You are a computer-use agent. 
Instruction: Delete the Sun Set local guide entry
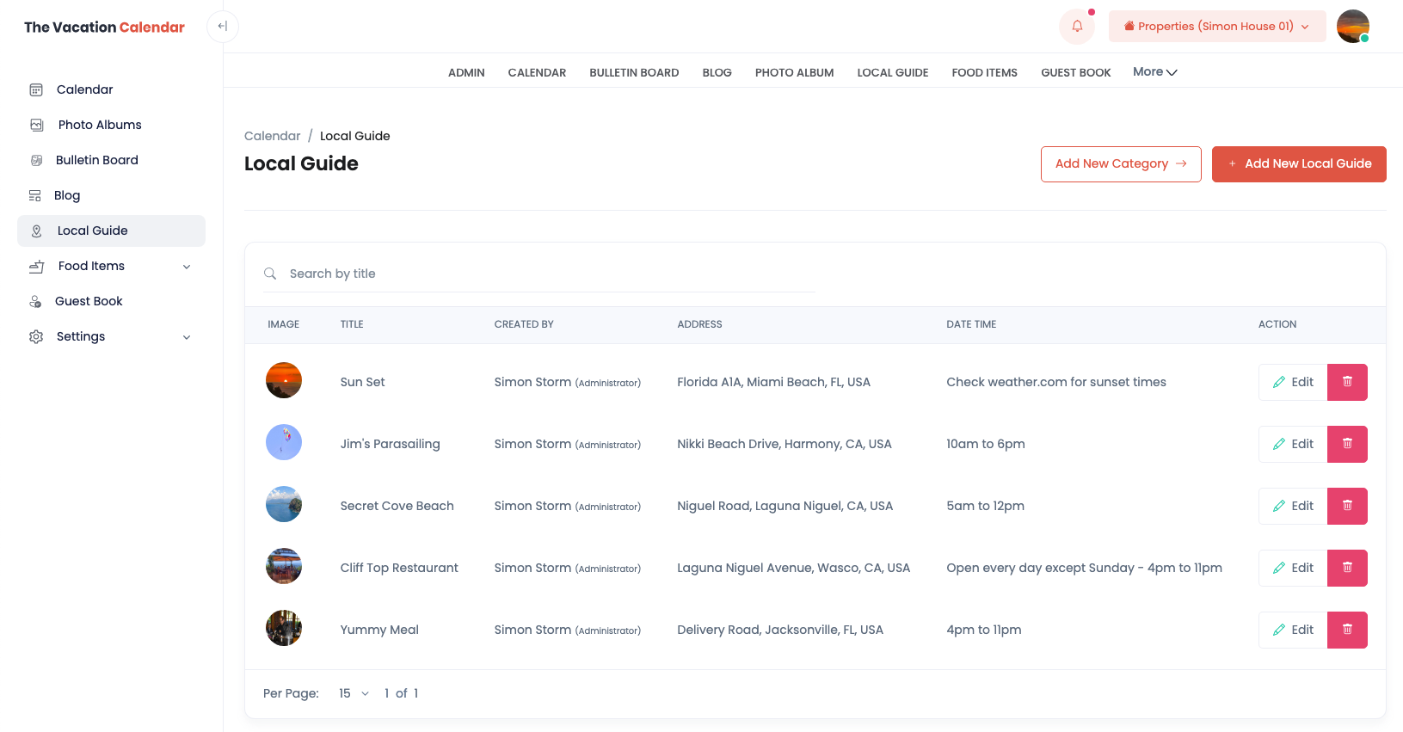pyautogui.click(x=1347, y=382)
